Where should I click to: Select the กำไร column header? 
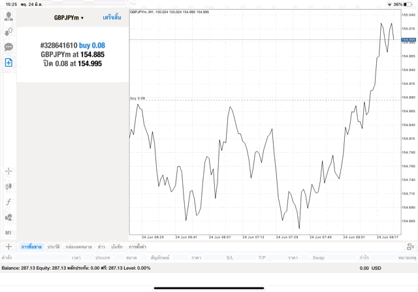364,257
